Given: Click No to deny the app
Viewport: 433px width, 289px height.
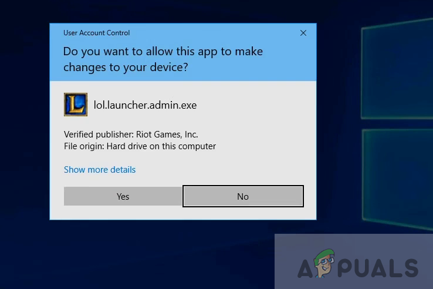Looking at the screenshot, I should [x=243, y=196].
